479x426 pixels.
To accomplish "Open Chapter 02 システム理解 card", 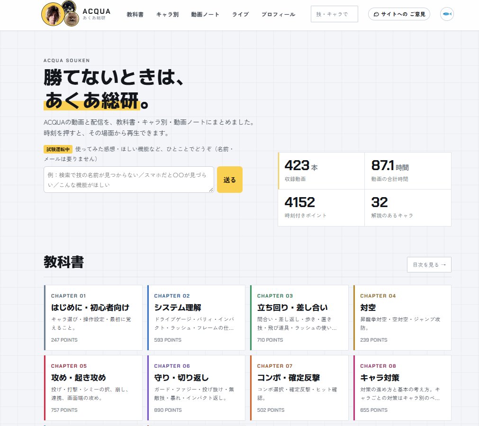I will click(196, 318).
